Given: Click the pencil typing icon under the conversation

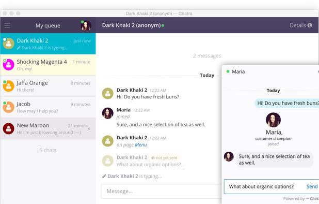Looking at the screenshot, I should [x=104, y=176].
